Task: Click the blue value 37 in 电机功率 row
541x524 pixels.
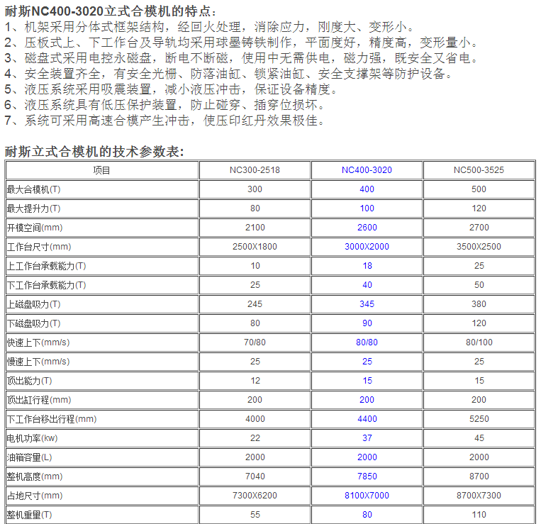Action: coord(367,438)
